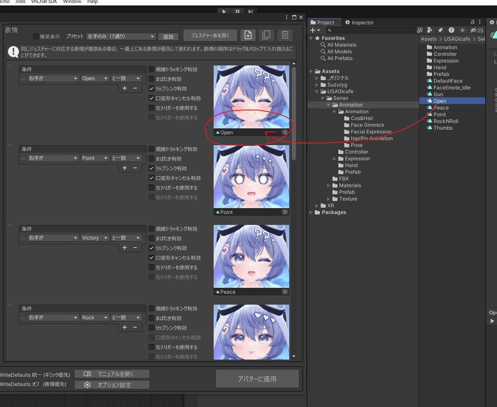Expand the Materials folder under Seiran
Screen dimensions: 497x407
pyautogui.click(x=328, y=185)
